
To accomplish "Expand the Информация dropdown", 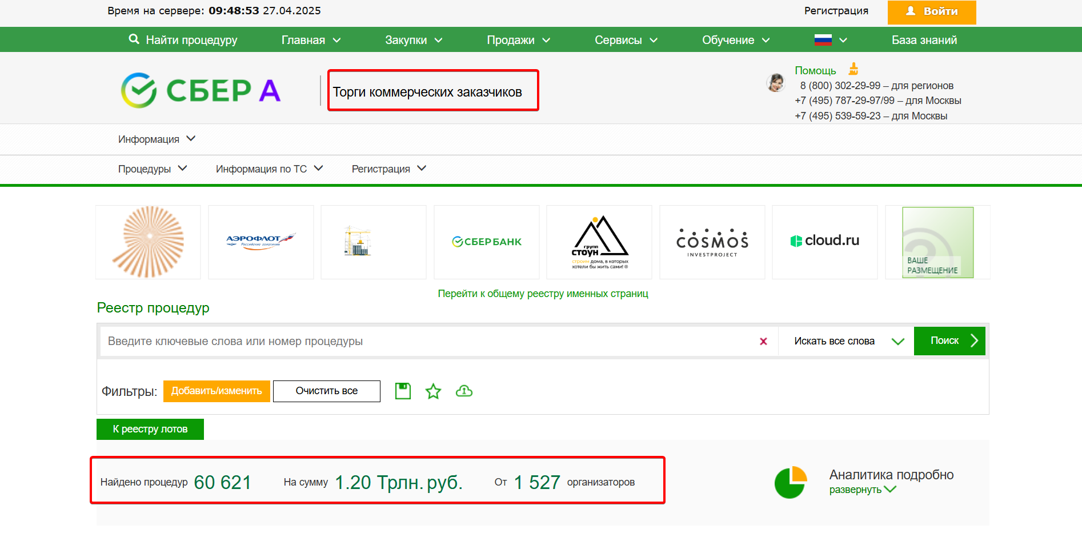I will tap(157, 139).
